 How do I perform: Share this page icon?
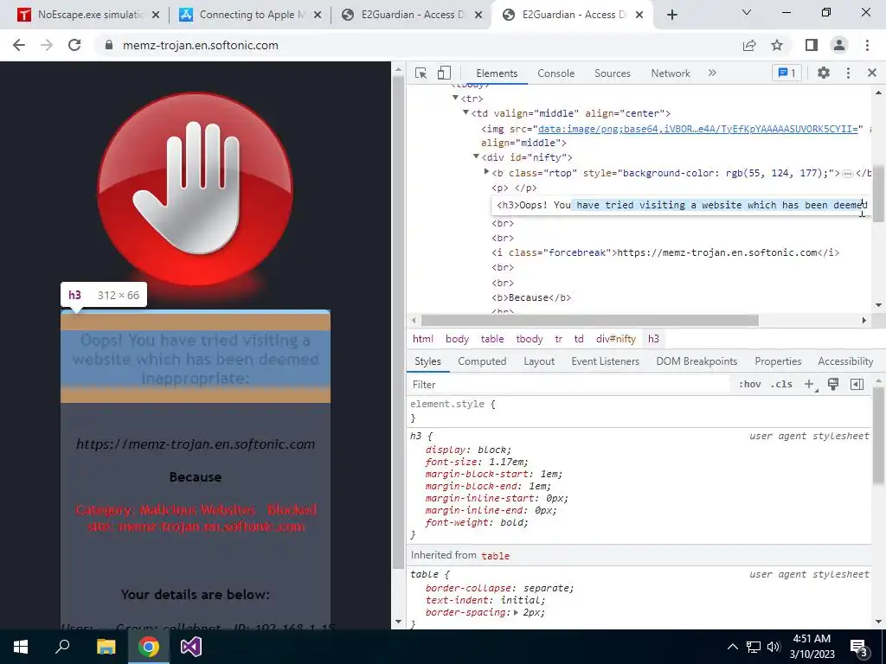pyautogui.click(x=749, y=45)
